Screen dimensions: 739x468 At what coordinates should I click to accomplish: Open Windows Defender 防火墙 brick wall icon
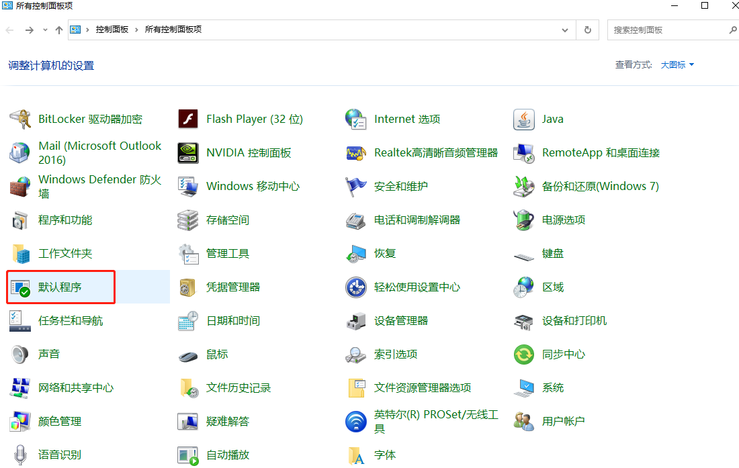point(19,187)
